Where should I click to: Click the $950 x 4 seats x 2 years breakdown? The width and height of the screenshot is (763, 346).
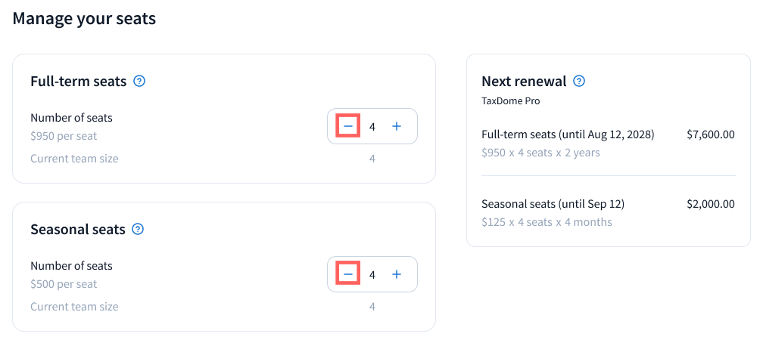(540, 153)
